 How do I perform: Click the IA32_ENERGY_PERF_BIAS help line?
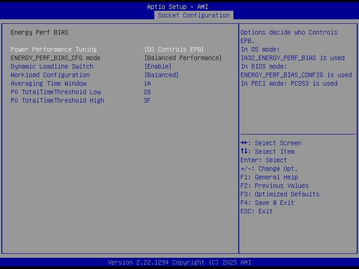pos(293,58)
